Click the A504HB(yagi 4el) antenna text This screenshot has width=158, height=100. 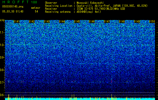pyautogui.click(x=89, y=12)
